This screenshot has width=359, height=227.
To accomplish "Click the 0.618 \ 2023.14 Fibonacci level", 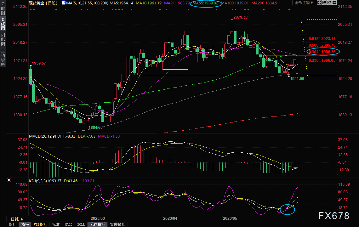I will click(x=322, y=39).
